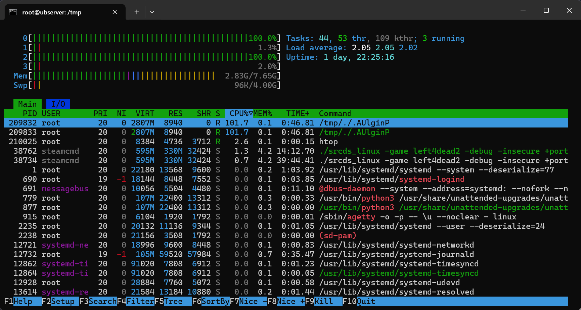The height and width of the screenshot is (310, 581).
Task: Select steamcmd process 38762 row
Action: [x=286, y=151]
